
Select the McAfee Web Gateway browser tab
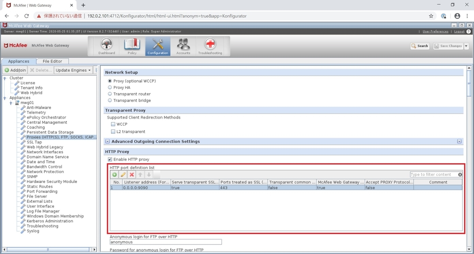[39, 5]
